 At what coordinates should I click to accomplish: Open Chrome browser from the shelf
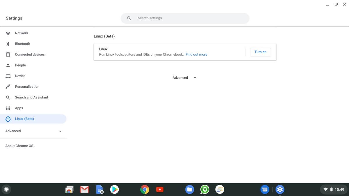145,190
